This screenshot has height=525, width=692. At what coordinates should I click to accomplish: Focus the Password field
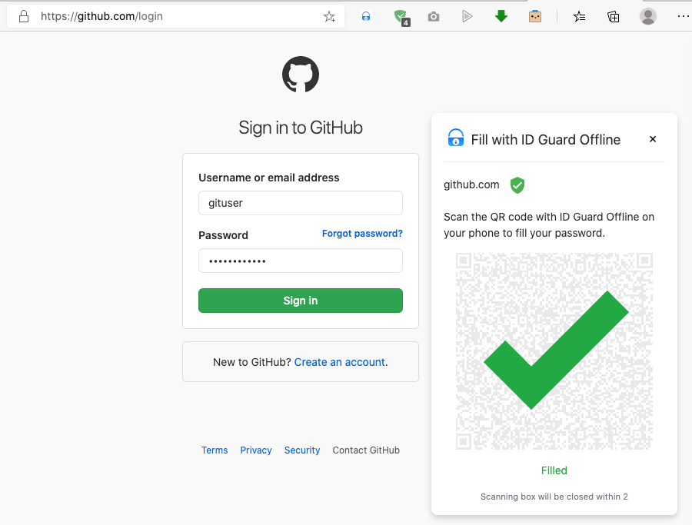pyautogui.click(x=301, y=261)
